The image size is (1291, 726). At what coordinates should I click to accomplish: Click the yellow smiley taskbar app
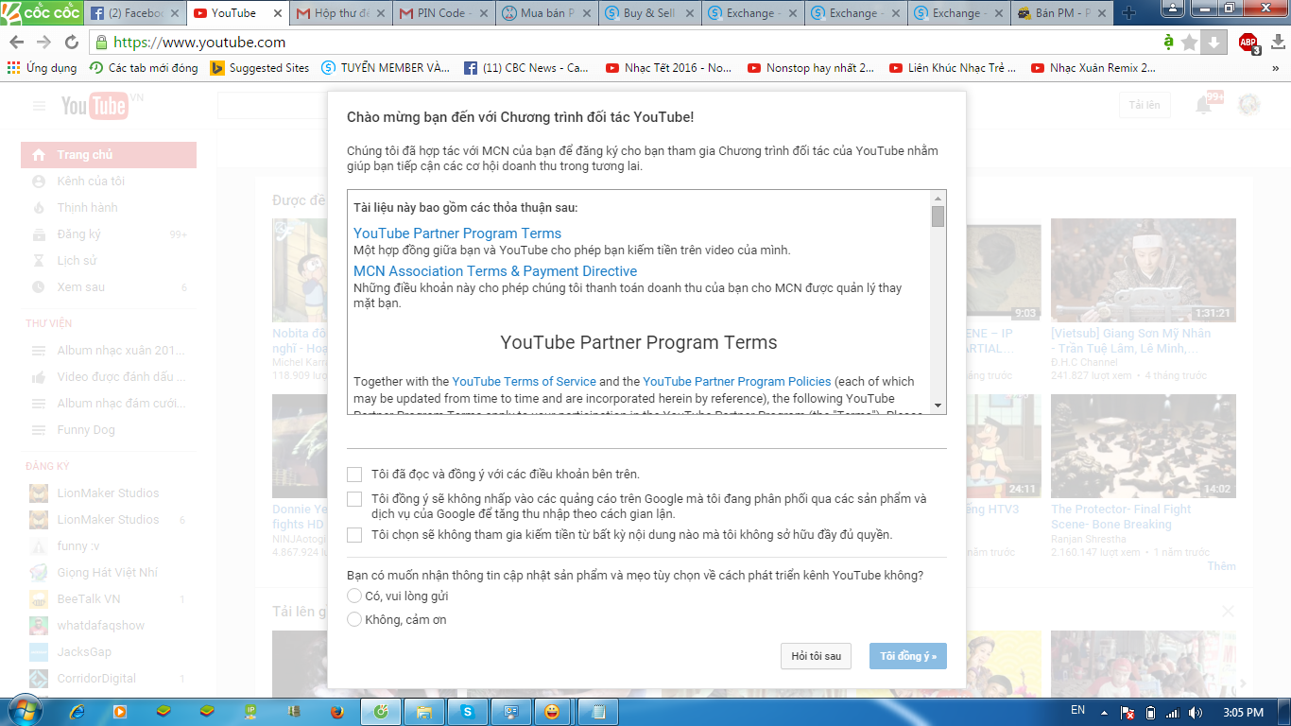(x=552, y=711)
